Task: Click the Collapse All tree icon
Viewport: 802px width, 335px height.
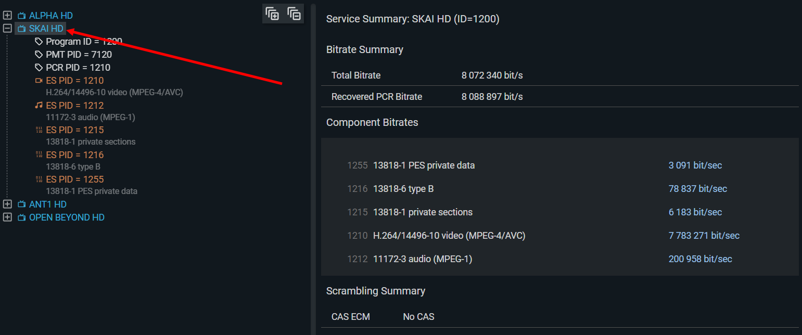Action: pyautogui.click(x=294, y=14)
